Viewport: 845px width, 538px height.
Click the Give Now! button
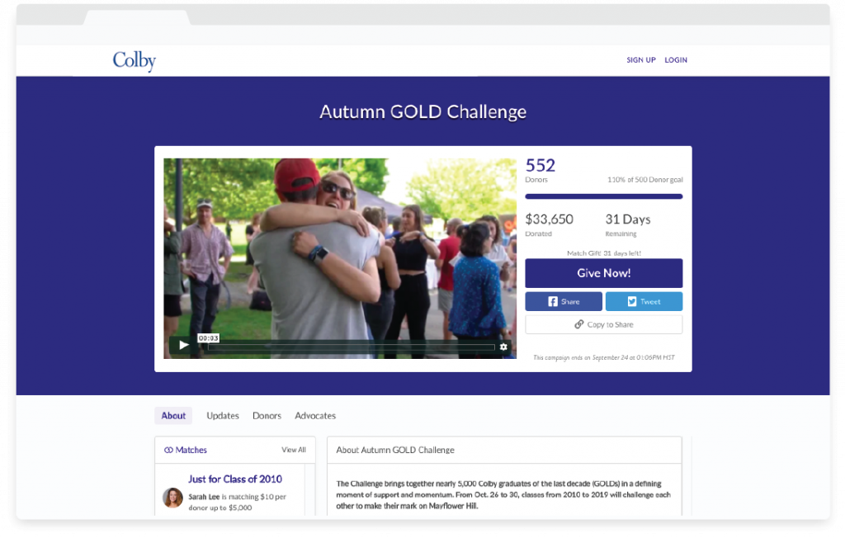[x=603, y=273]
